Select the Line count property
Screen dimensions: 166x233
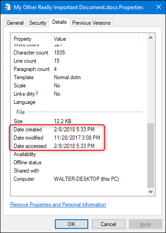[x=25, y=61]
